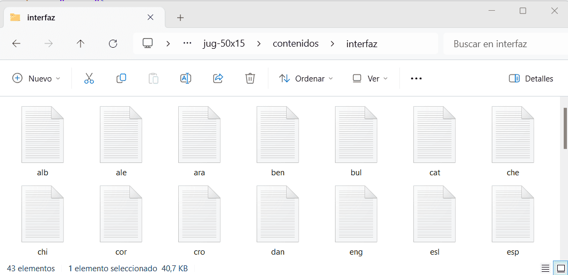Toggle the Detalles pane
568x275 pixels.
tap(530, 78)
